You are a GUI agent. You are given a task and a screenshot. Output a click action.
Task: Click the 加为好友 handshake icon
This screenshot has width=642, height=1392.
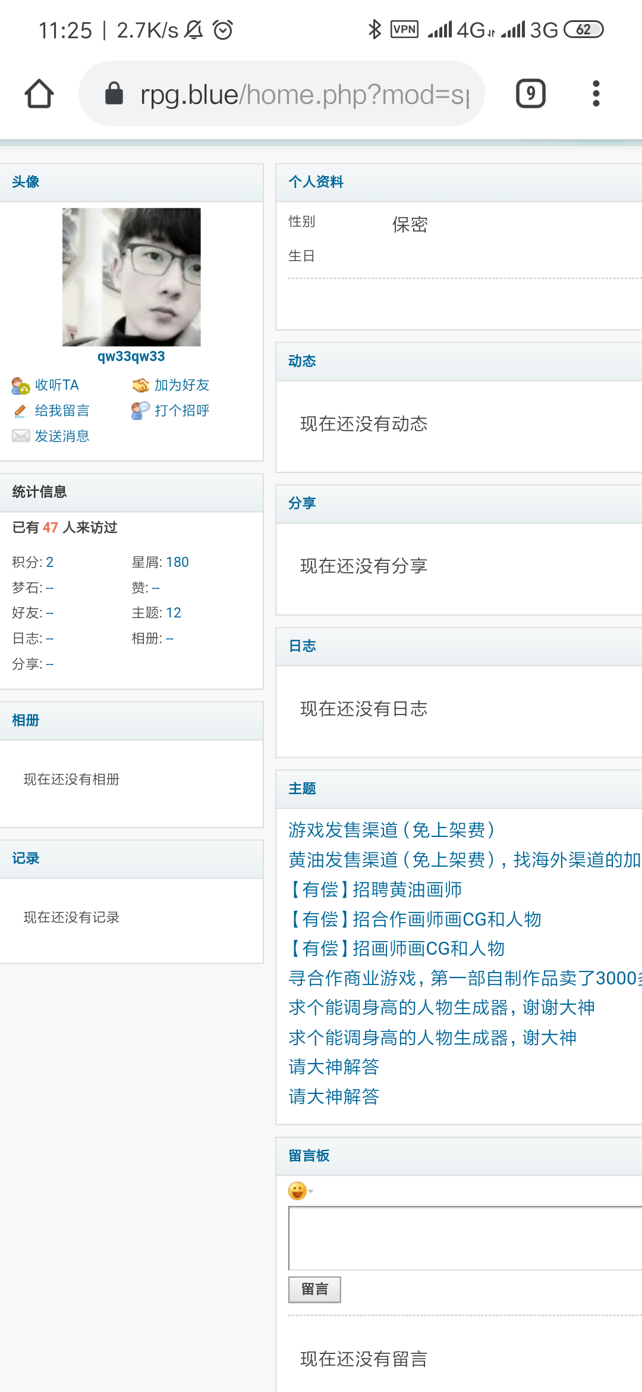point(140,385)
